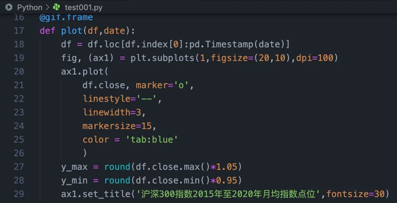
Task: Select line number 22 in the gutter
Action: [x=19, y=99]
